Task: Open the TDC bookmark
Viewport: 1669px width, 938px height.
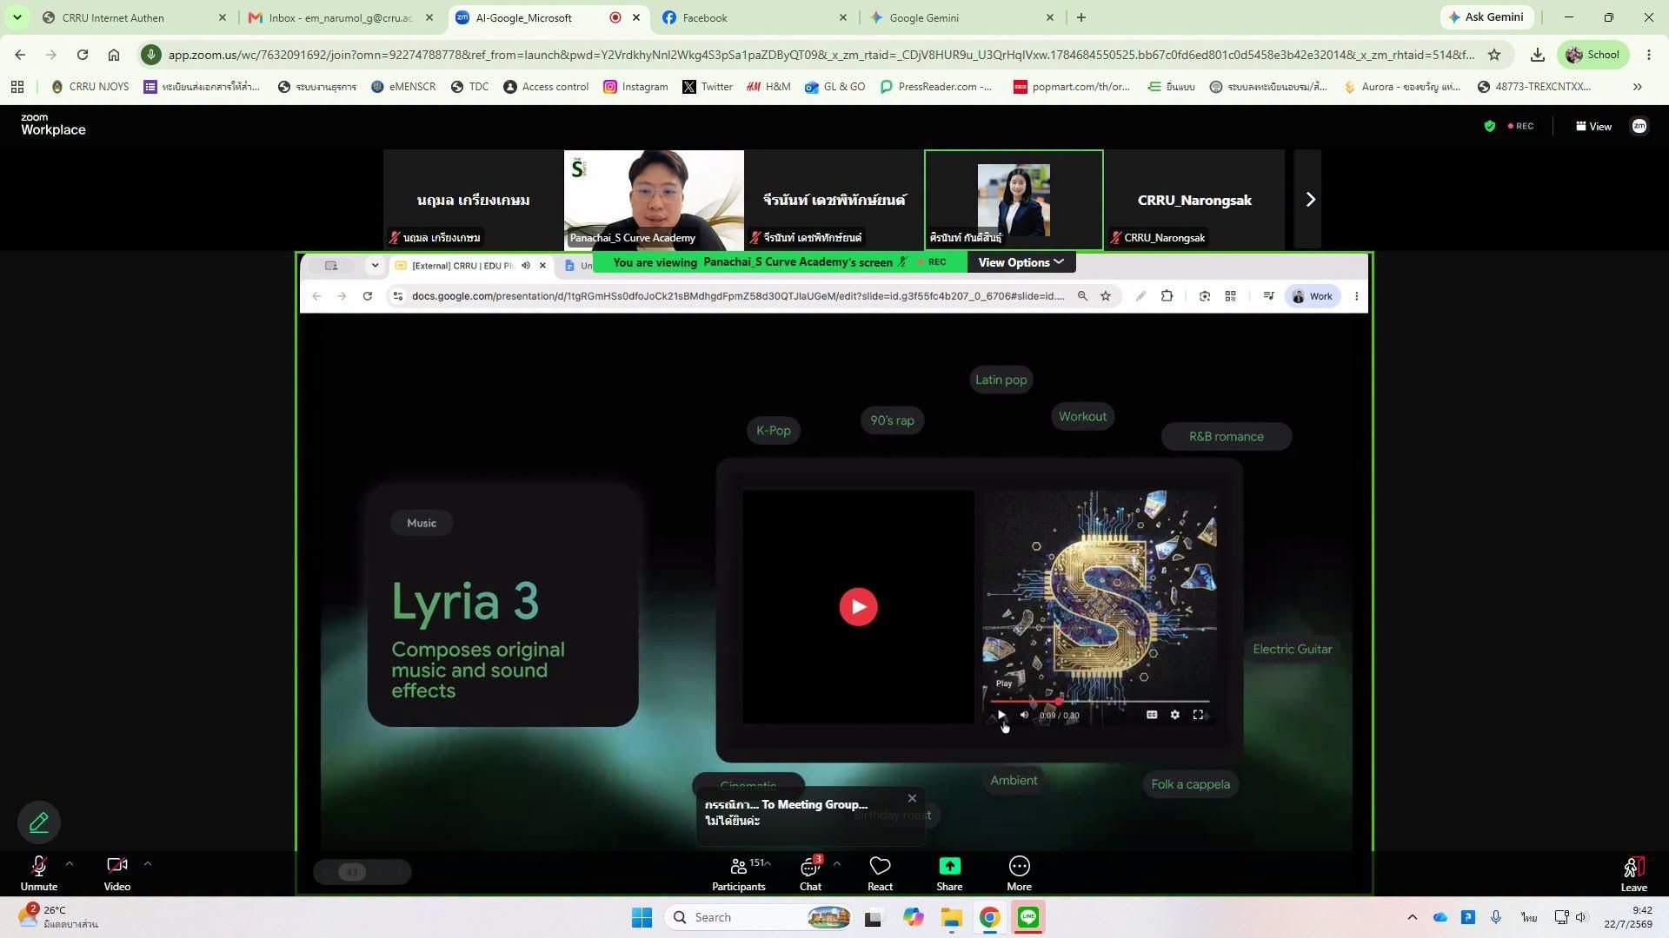Action: point(469,87)
